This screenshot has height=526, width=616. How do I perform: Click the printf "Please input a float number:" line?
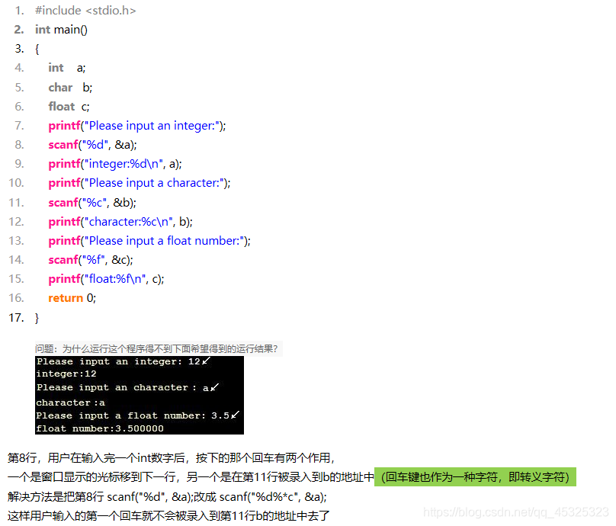click(x=149, y=241)
